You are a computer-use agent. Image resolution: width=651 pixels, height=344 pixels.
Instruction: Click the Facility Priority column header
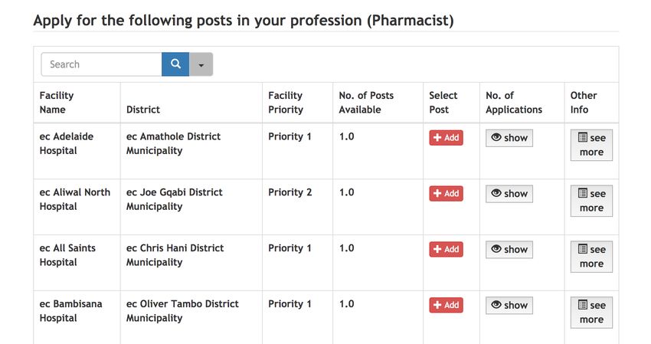286,102
